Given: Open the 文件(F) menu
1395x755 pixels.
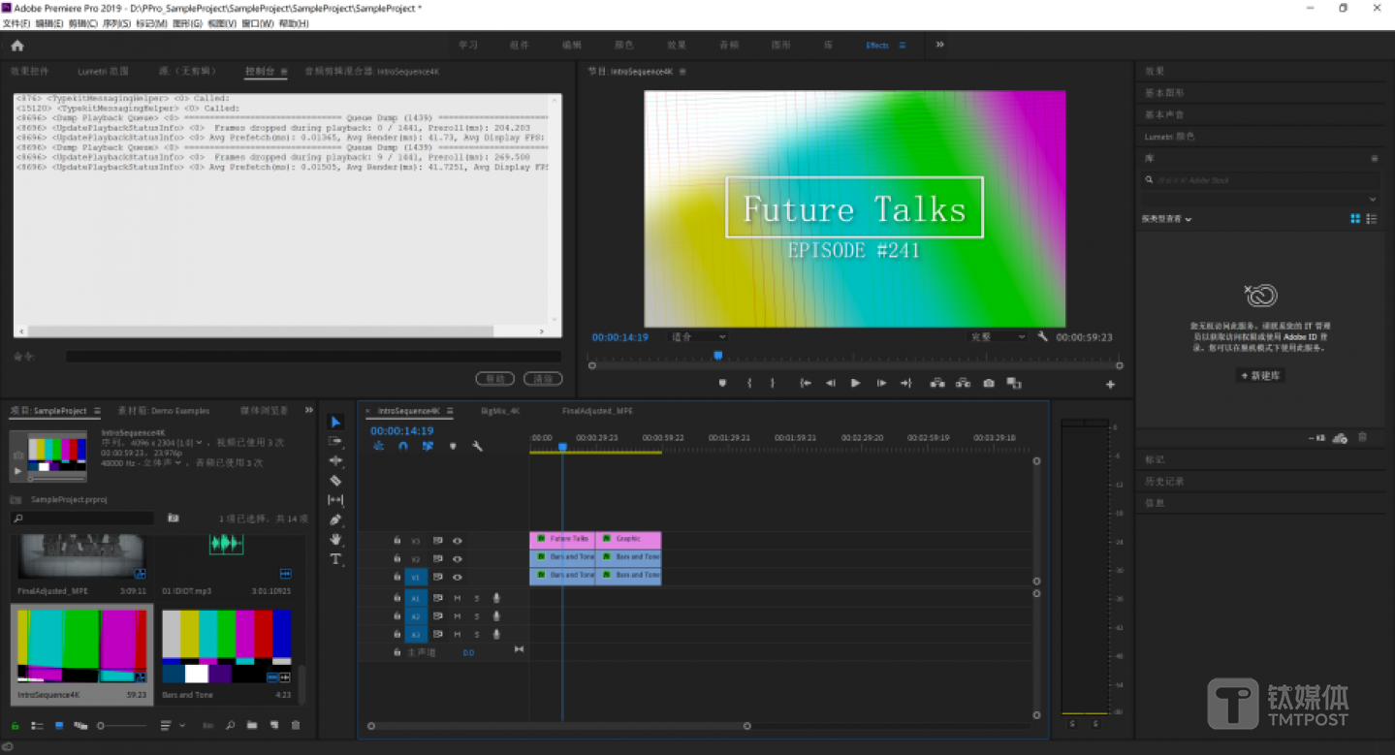Looking at the screenshot, I should (16, 23).
